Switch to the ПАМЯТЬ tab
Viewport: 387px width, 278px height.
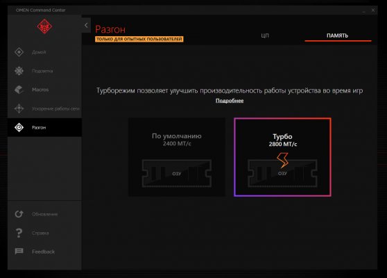337,35
